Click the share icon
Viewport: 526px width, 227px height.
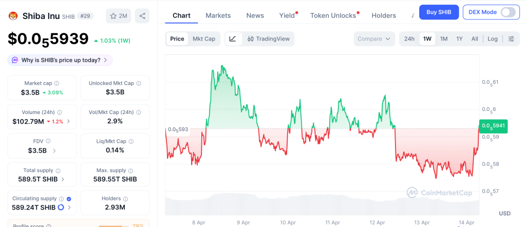click(x=142, y=16)
